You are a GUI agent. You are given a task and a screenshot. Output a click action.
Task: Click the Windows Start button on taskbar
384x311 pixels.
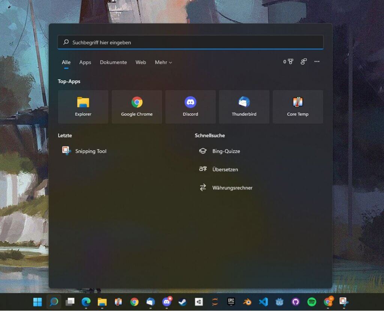pos(37,302)
